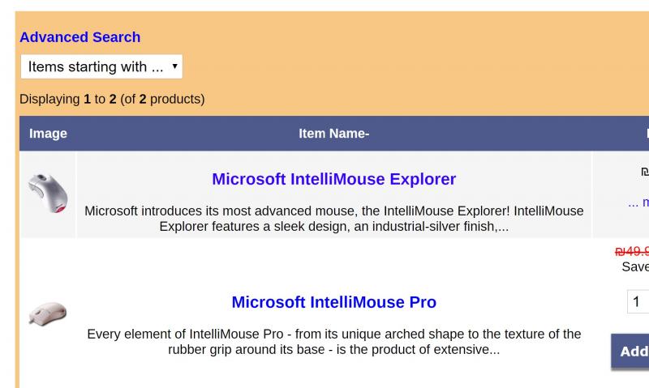This screenshot has width=649, height=388.
Task: Click the struck-through red original price
Action: [632, 251]
